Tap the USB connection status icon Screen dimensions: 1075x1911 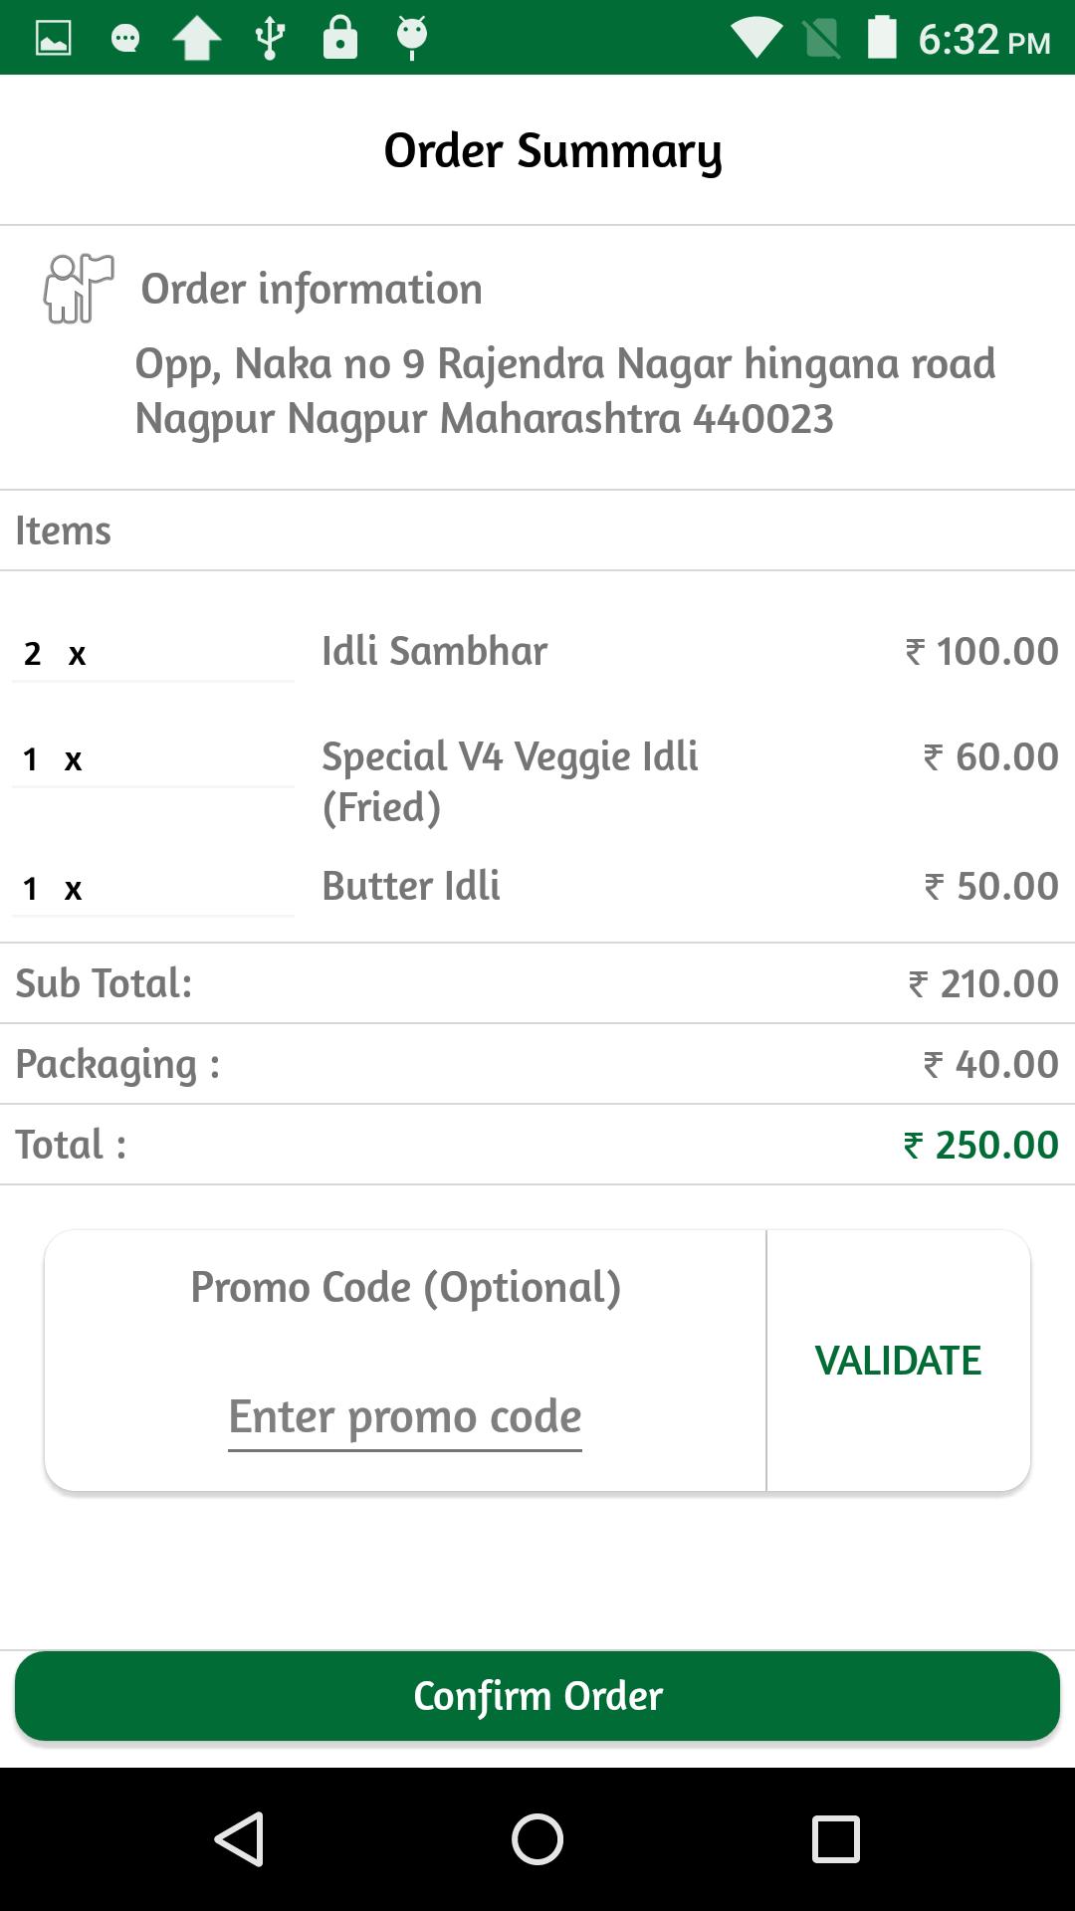tap(270, 39)
